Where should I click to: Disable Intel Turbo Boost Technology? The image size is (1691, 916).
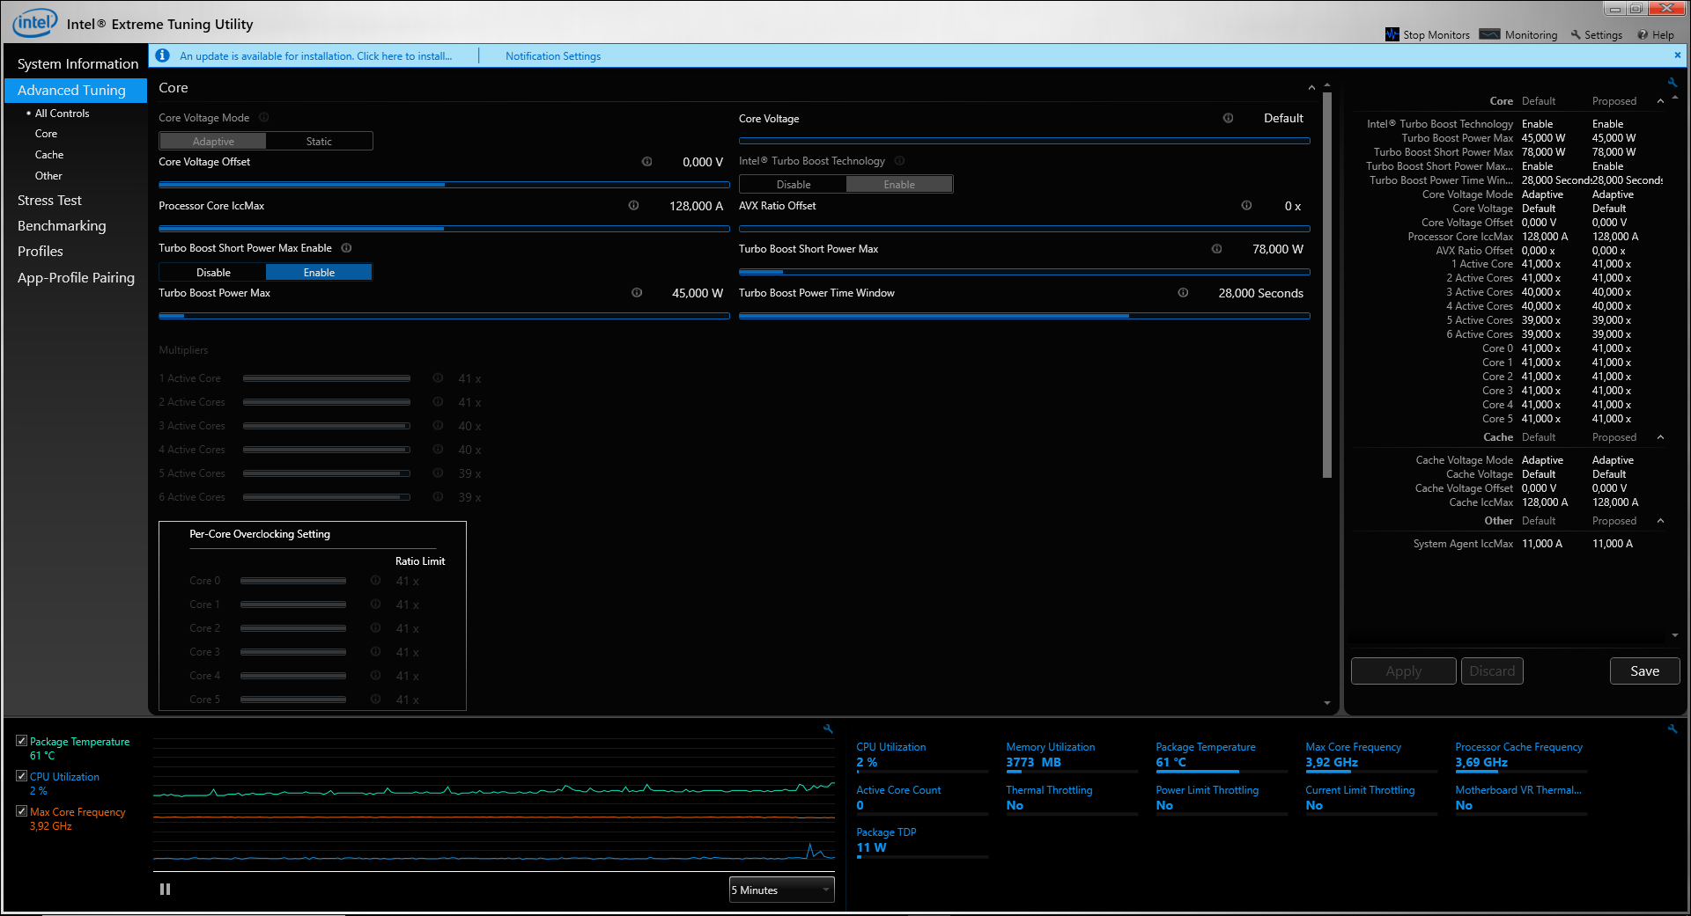(x=794, y=184)
